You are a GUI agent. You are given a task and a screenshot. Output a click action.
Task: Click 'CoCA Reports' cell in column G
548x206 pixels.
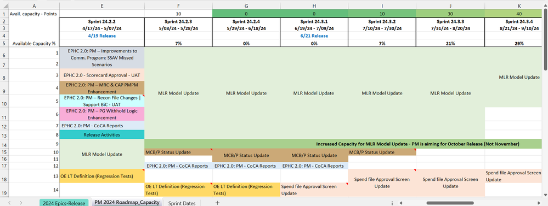click(246, 166)
